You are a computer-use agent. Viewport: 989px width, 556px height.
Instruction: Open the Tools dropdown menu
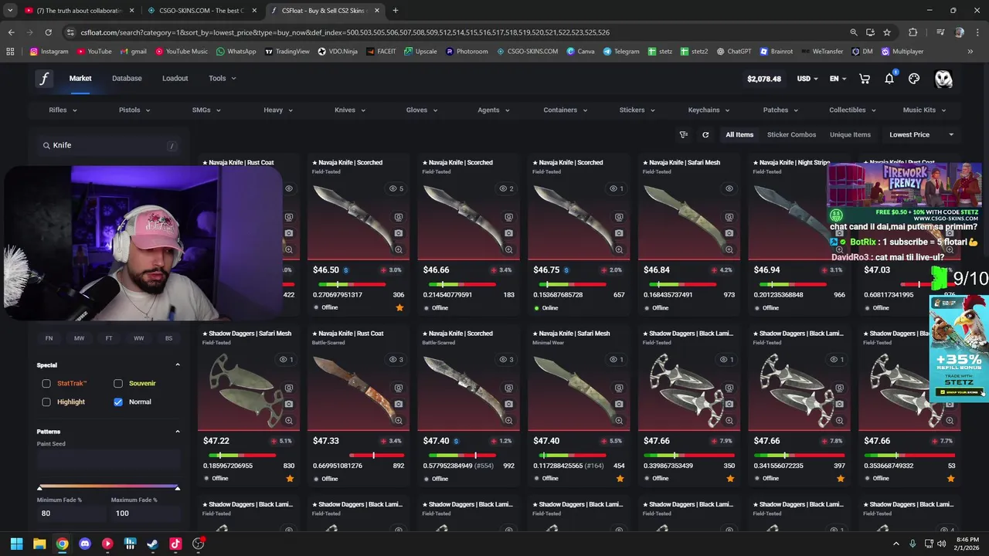(223, 78)
